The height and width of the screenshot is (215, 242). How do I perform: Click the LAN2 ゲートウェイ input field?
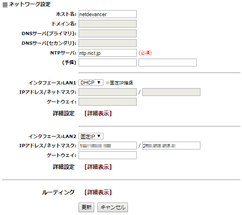[108, 155]
